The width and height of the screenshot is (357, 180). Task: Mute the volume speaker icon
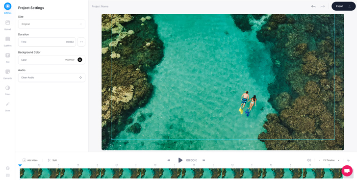(x=309, y=160)
